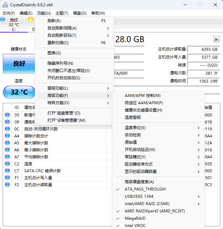Expand 自动检测 submenu

[x=158, y=135]
